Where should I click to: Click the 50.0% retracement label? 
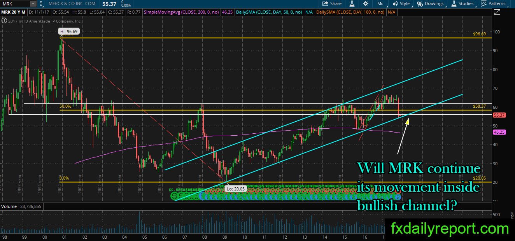[x=65, y=106]
